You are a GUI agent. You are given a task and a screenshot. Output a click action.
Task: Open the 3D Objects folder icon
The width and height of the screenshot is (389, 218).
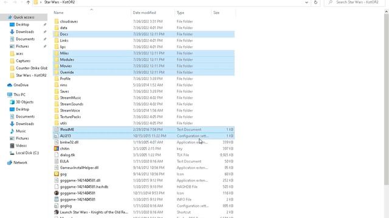12,102
